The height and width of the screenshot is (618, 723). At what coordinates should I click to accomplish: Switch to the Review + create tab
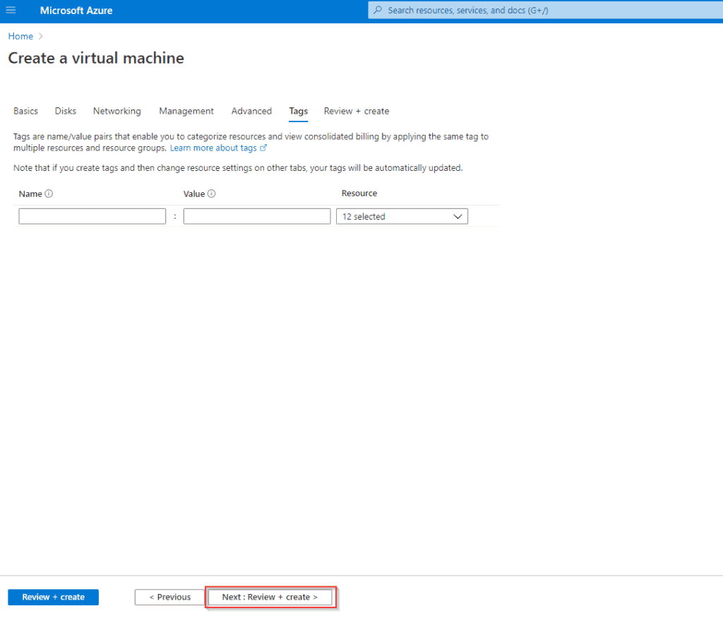[x=356, y=111]
